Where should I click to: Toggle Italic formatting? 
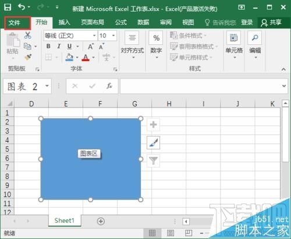pyautogui.click(x=59, y=46)
